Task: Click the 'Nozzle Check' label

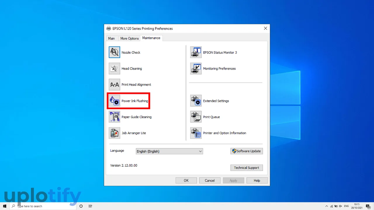Action: 131,52
